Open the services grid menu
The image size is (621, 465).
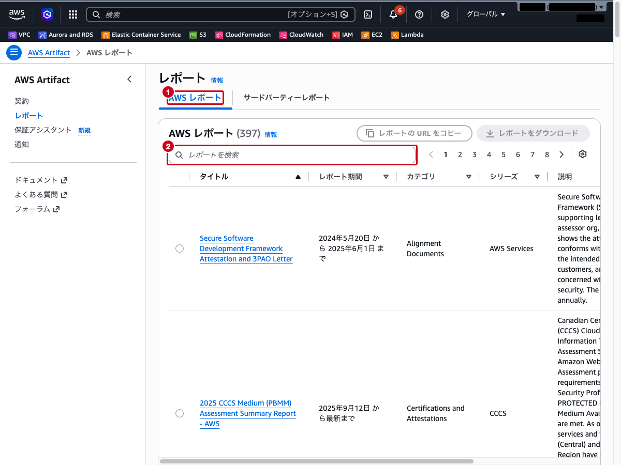(x=73, y=14)
